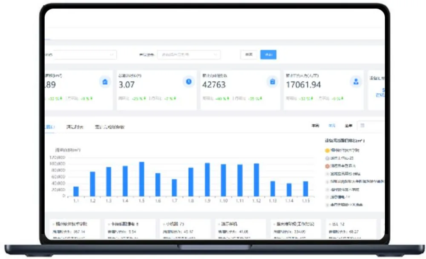
Task: Click the person icon on the 17061.94 card
Action: 356,81
